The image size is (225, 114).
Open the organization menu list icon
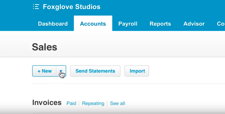36,7
